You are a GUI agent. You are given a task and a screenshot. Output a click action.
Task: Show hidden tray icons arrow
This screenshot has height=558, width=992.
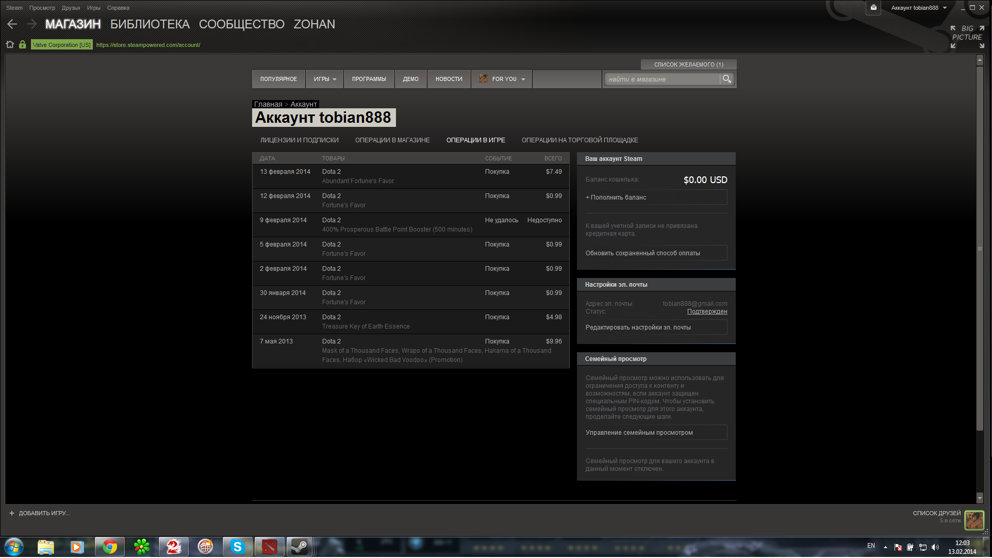(885, 547)
